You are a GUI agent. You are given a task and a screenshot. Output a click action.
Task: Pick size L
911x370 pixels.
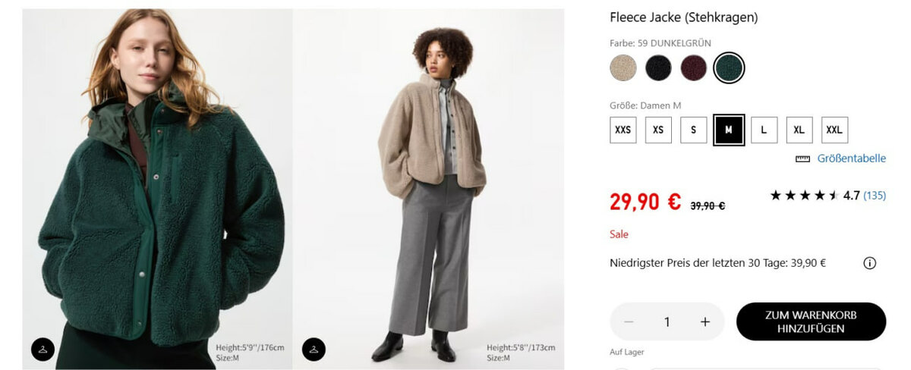(x=764, y=130)
